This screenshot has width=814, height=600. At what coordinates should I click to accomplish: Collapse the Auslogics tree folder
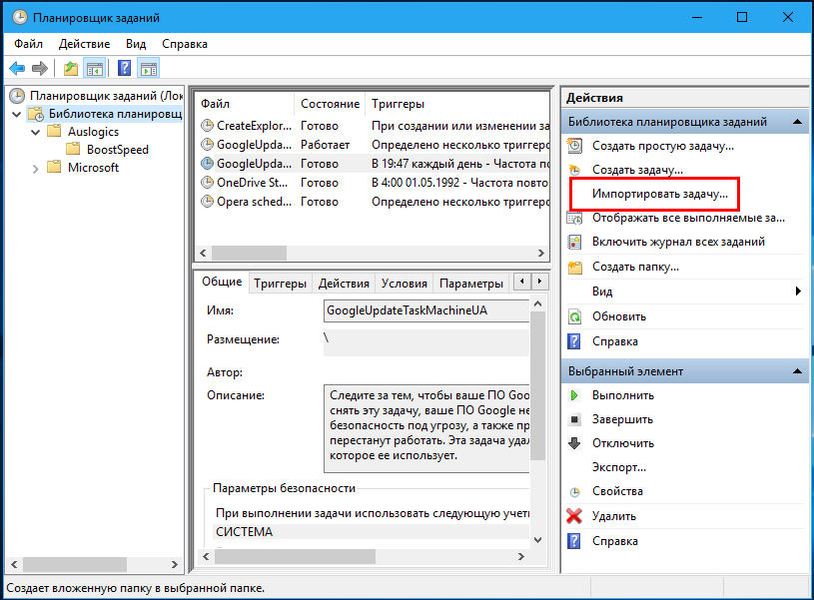click(x=35, y=132)
